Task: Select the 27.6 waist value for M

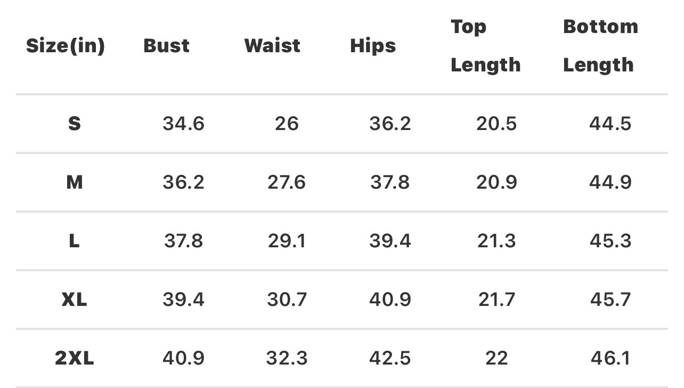Action: click(x=287, y=182)
